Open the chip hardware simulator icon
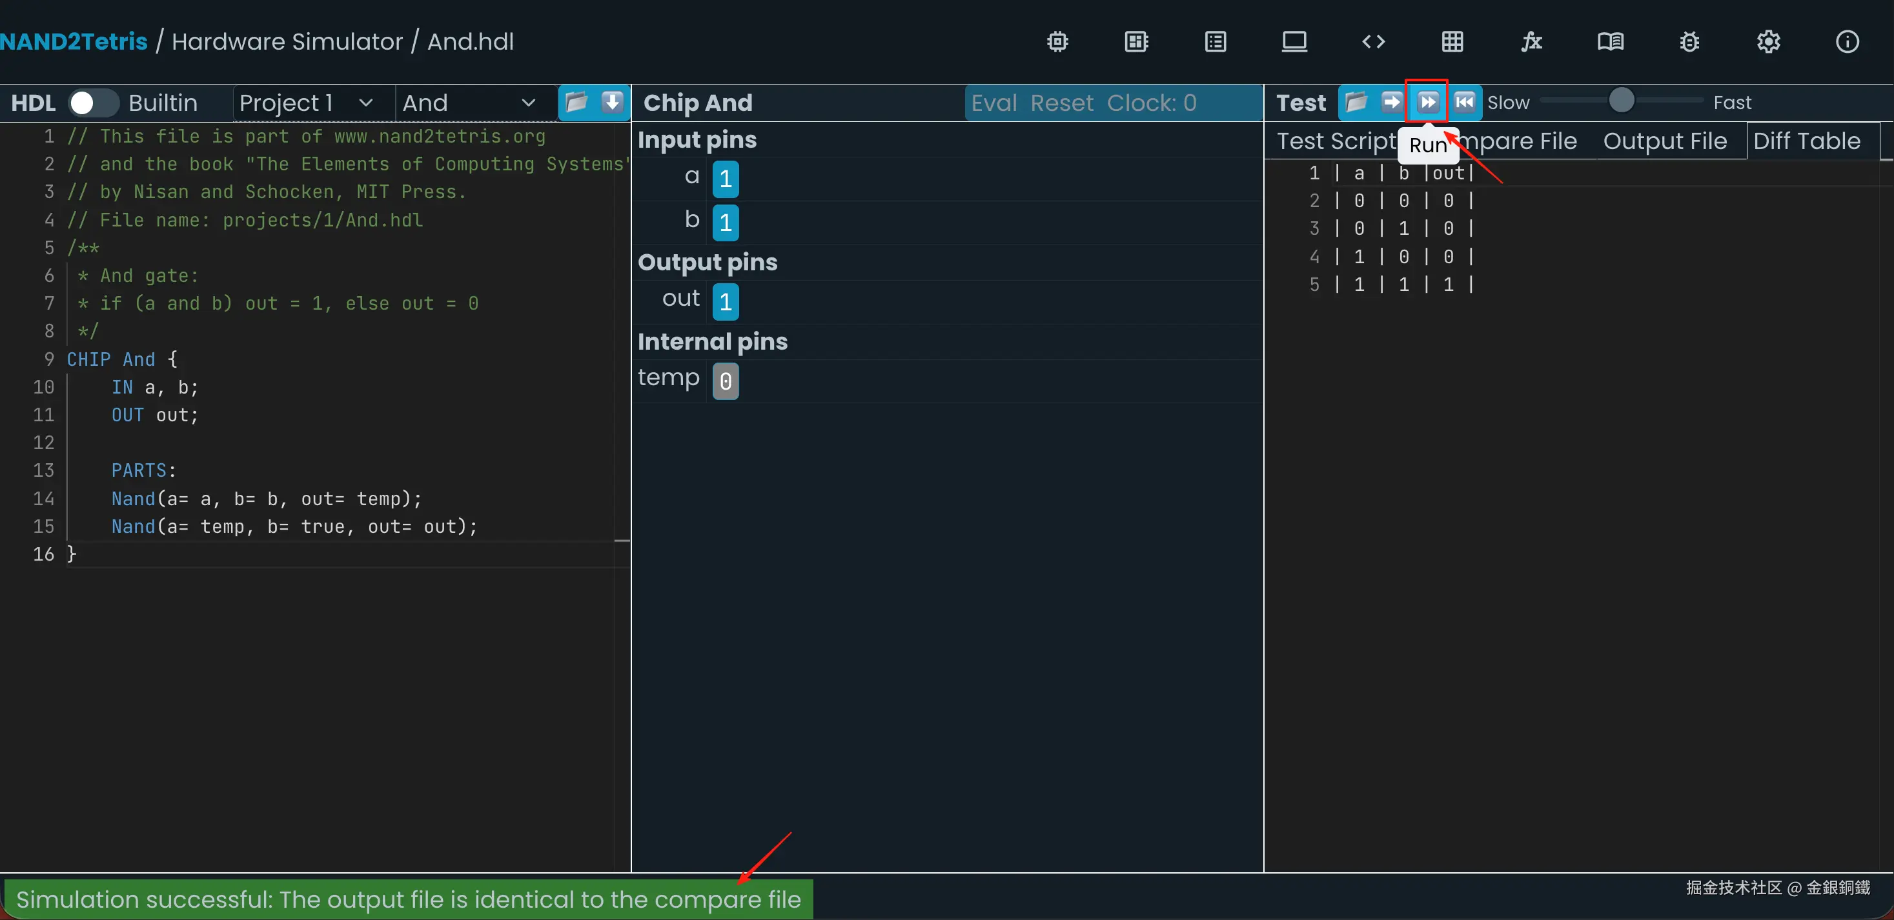The height and width of the screenshot is (920, 1894). point(1057,42)
